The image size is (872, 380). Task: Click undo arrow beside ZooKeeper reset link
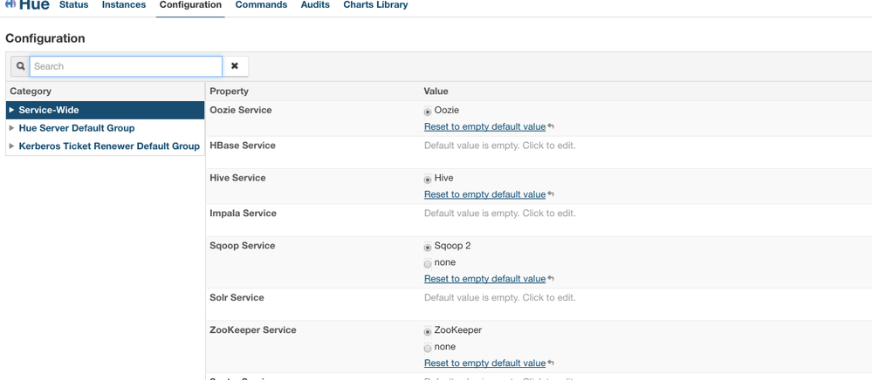point(552,363)
